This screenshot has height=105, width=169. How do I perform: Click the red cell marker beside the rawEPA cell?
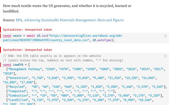[x=1, y=65]
